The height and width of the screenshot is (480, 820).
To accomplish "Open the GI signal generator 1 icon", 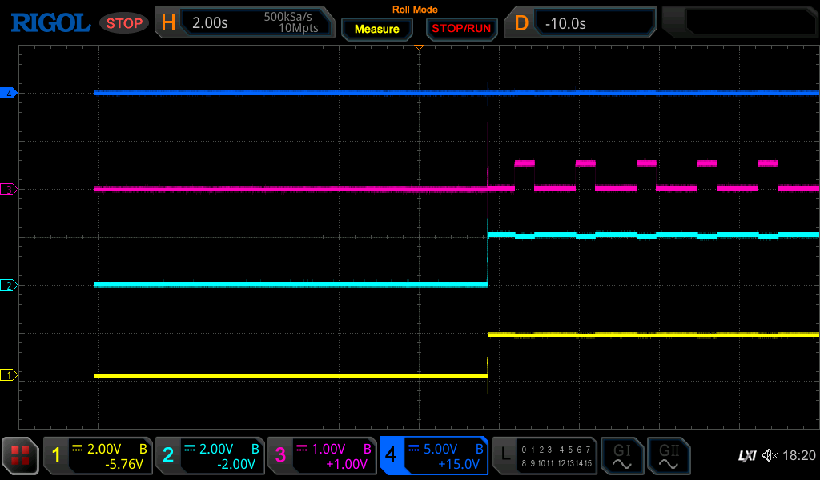I will [621, 455].
